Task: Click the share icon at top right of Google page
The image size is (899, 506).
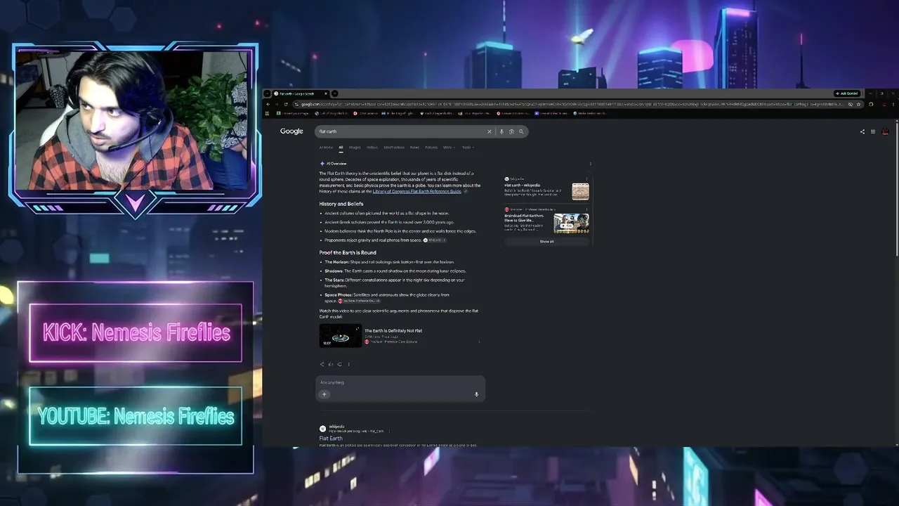Action: pos(862,131)
